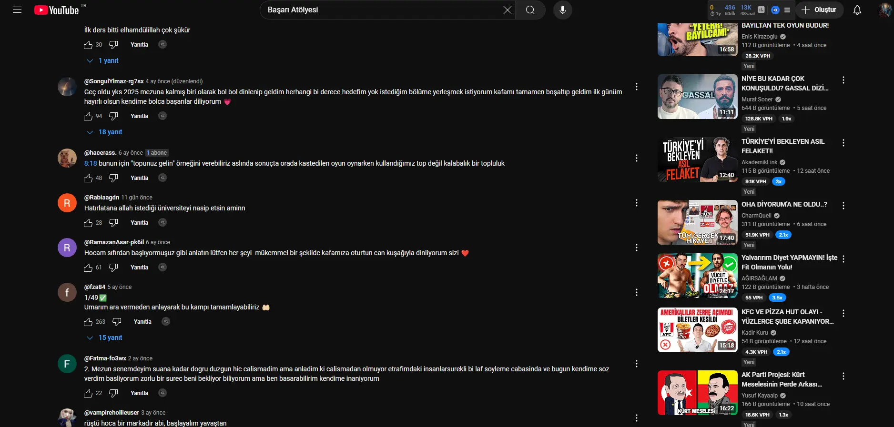
Task: Dislike @hacerass.'s comment
Action: [113, 178]
